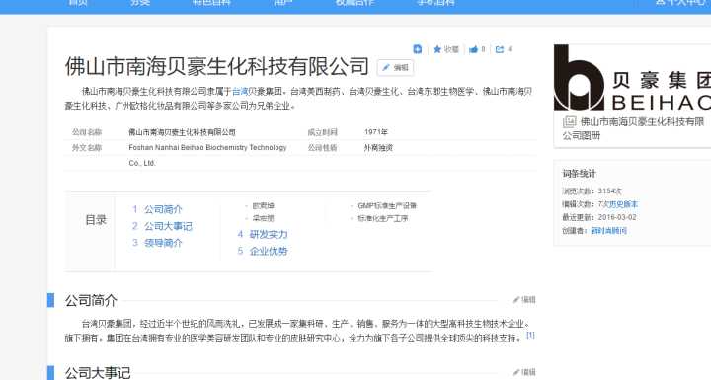Image resolution: width=711 pixels, height=380 pixels.
Task: Click the 词条统计 heading
Action: pos(579,174)
